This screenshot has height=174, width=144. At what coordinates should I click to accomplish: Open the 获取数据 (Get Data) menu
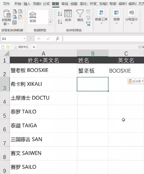6,18
